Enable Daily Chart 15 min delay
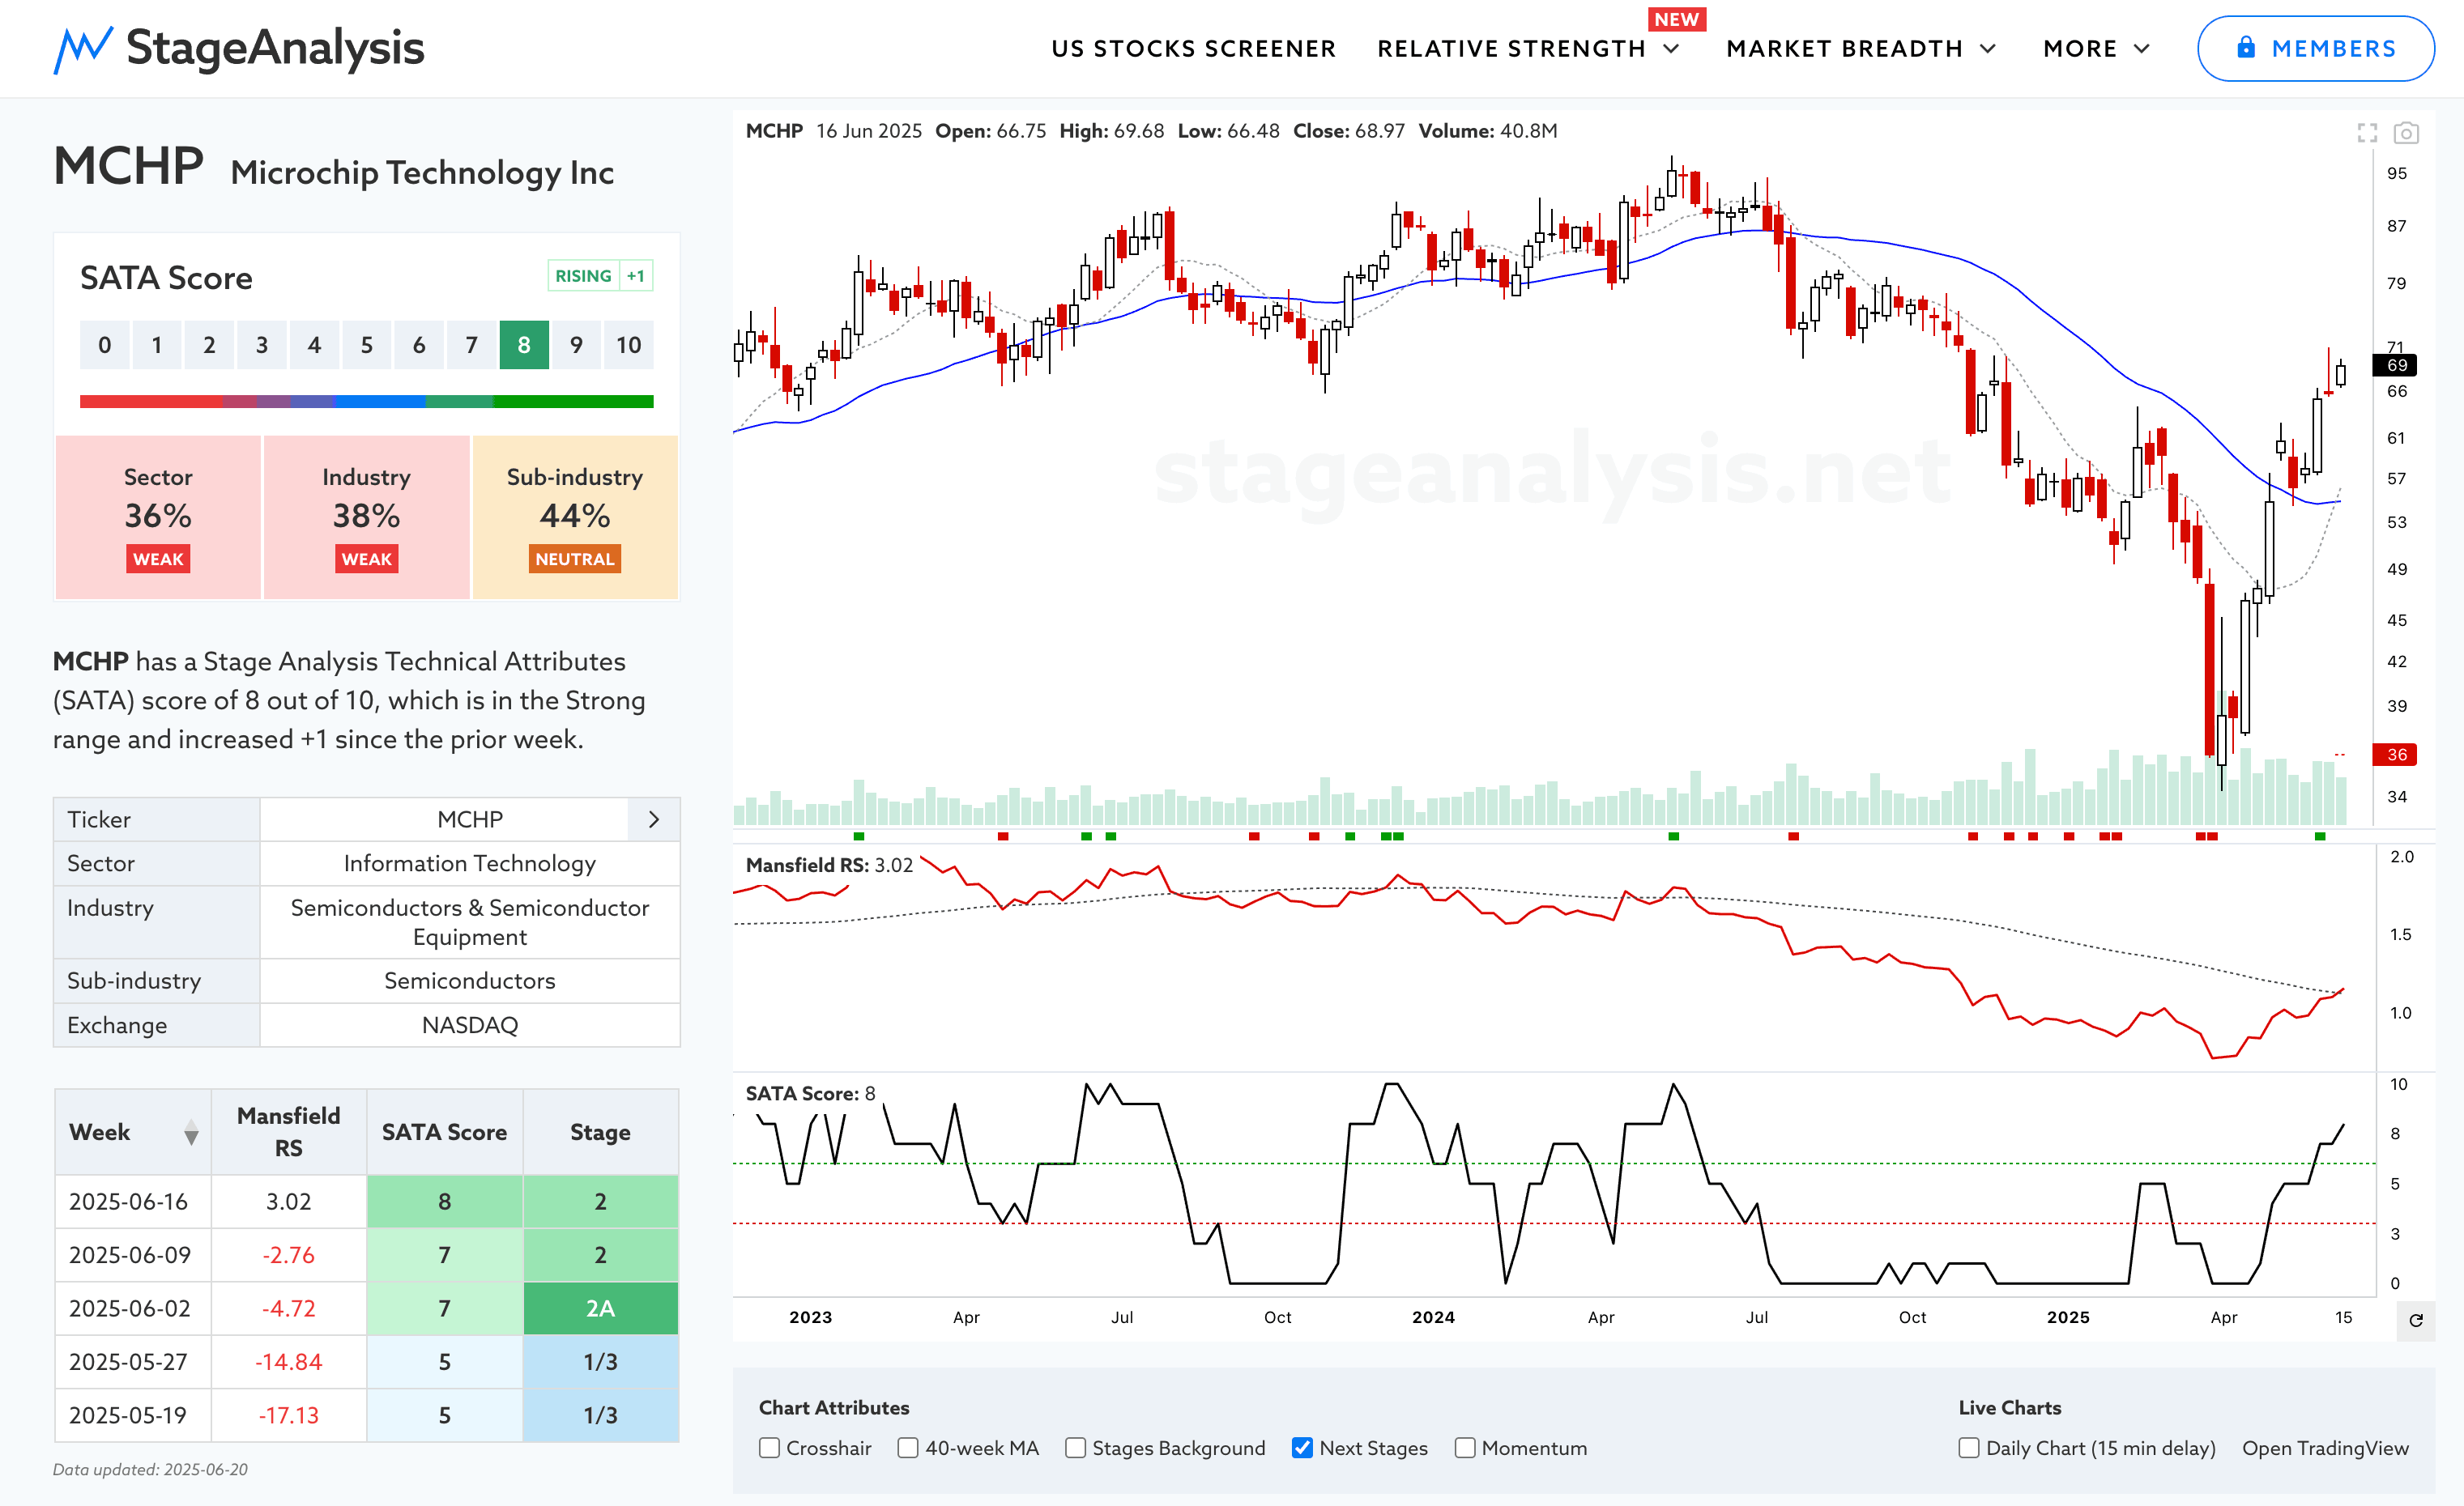Viewport: 2464px width, 1506px height. 1969,1448
